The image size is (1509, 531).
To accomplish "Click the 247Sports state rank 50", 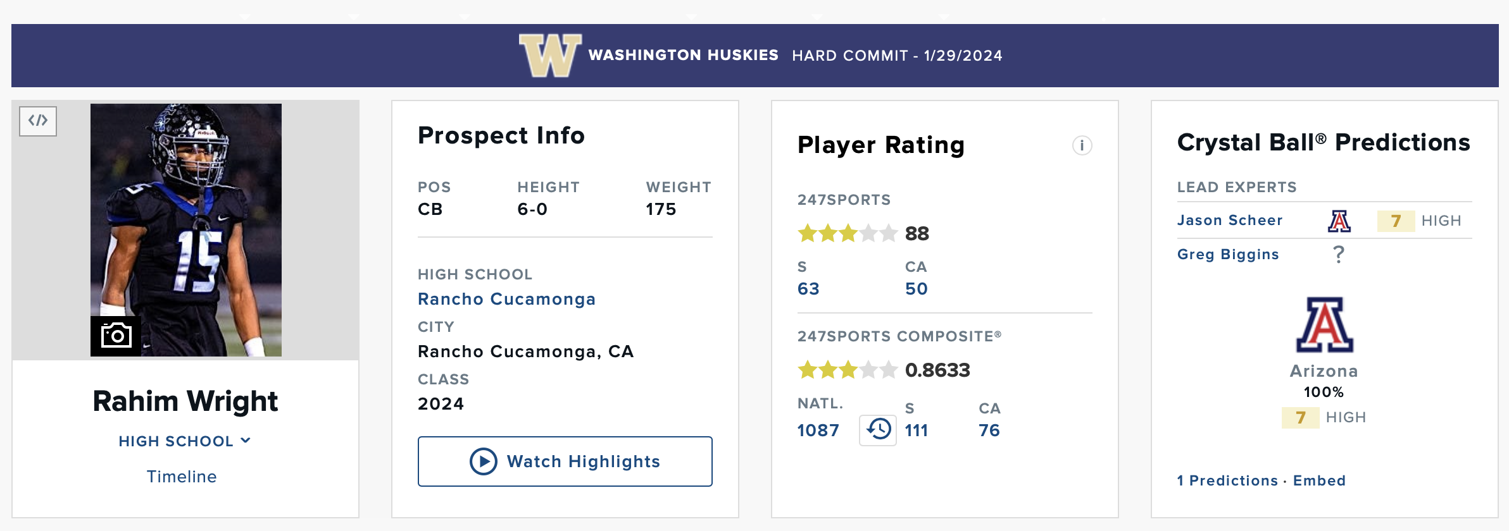I will point(916,289).
